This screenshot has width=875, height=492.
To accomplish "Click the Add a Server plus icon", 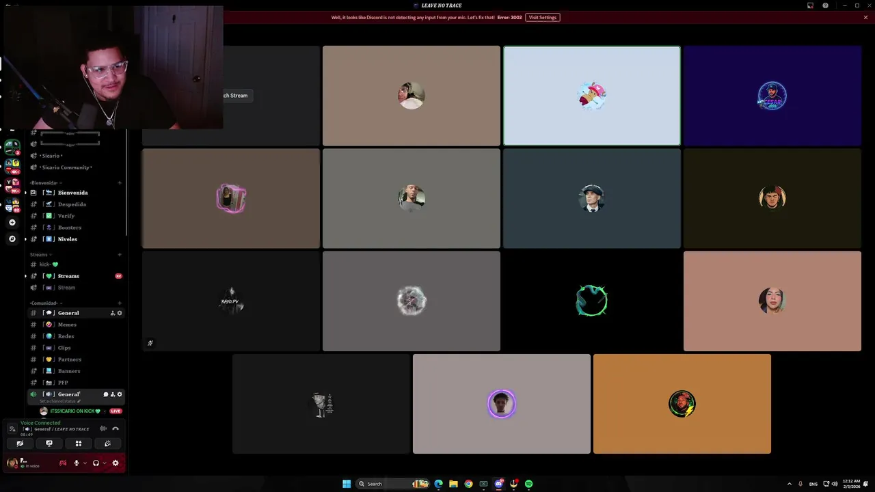I will tap(12, 222).
